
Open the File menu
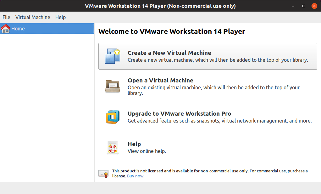6,17
